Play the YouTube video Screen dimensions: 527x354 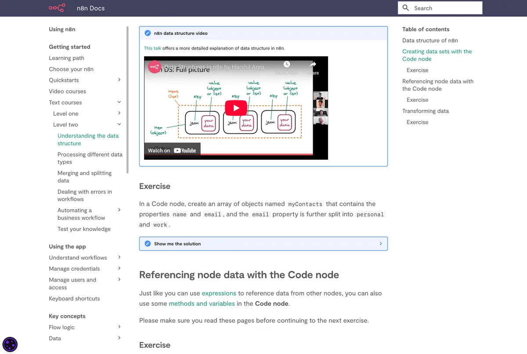pos(236,108)
